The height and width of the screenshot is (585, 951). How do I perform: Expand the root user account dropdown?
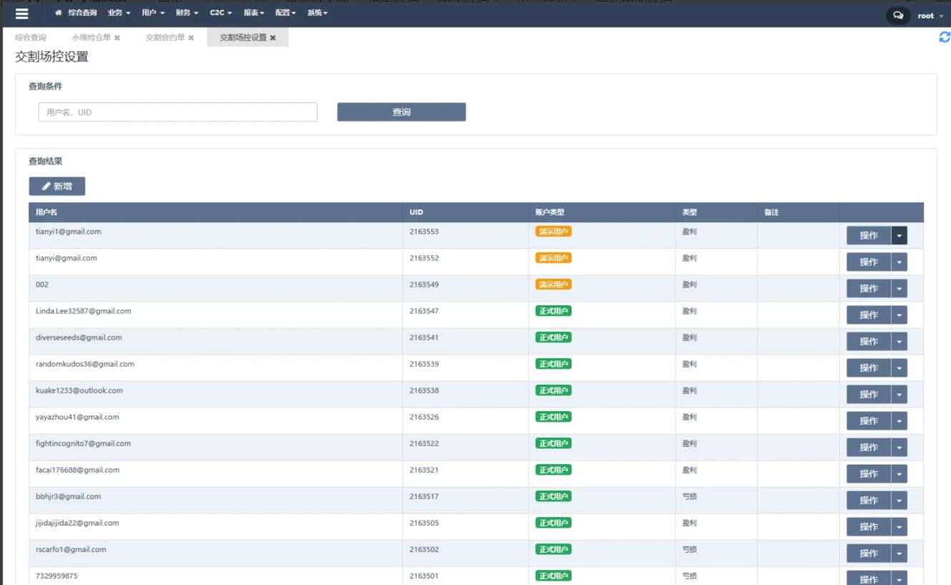[930, 16]
